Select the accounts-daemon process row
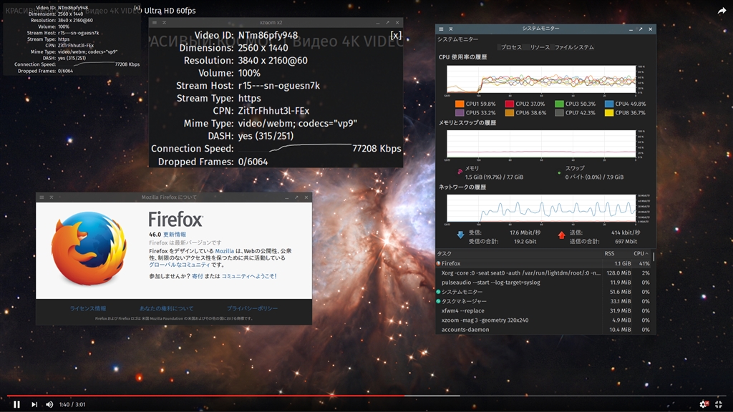Screen dimensions: 733x412 [x=543, y=329]
